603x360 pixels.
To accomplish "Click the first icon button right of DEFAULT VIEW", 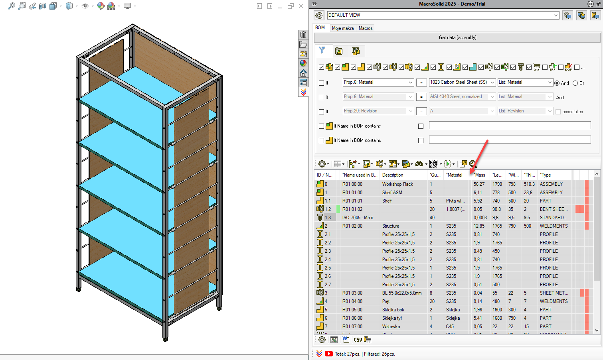I will pos(567,16).
